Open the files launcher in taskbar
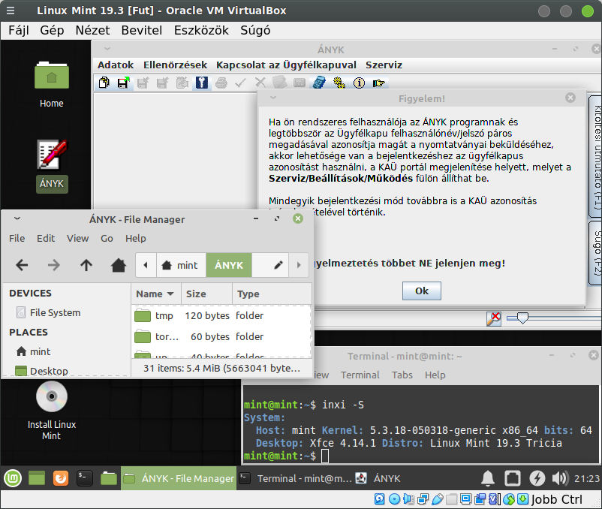Viewport: 602px width, 509px height. tap(109, 478)
